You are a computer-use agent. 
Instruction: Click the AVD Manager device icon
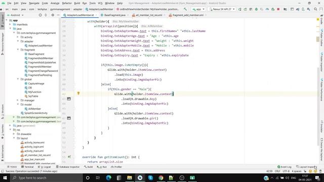coord(303,9)
